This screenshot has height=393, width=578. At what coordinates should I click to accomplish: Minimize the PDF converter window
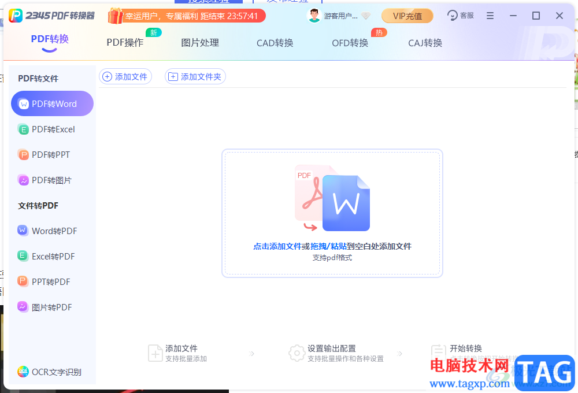coord(513,16)
